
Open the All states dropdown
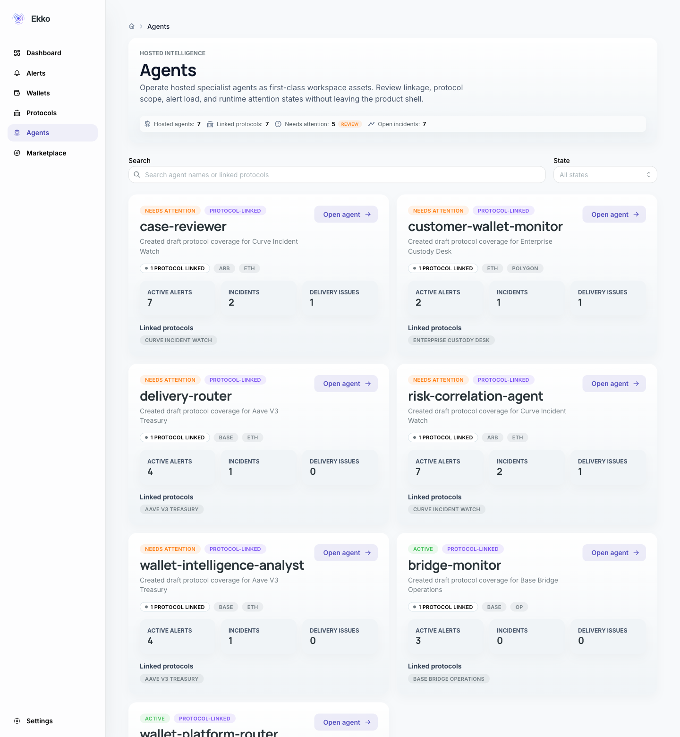click(x=605, y=175)
